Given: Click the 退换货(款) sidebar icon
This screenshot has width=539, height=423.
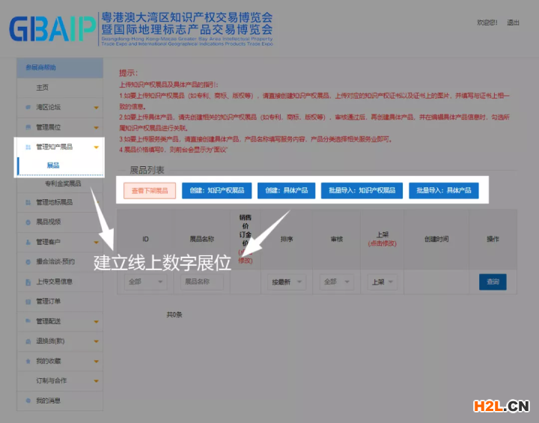Looking at the screenshot, I should pyautogui.click(x=28, y=341).
